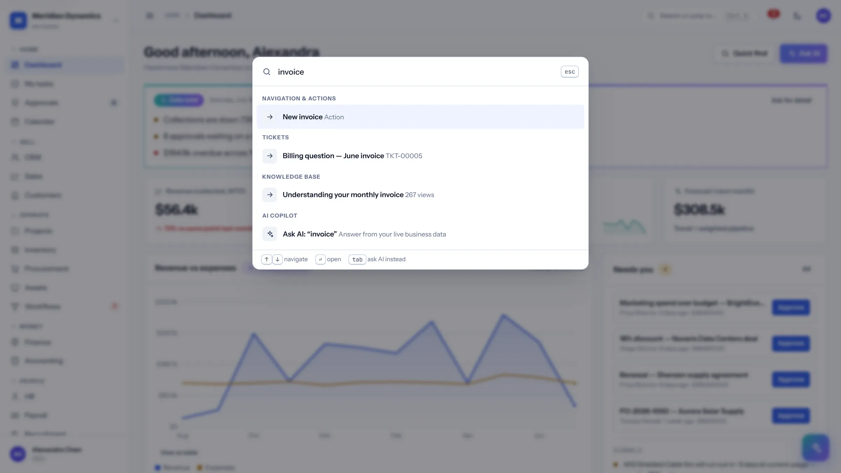Viewport: 841px width, 473px height.
Task: Click the Quick find button behind the palette
Action: 744,54
